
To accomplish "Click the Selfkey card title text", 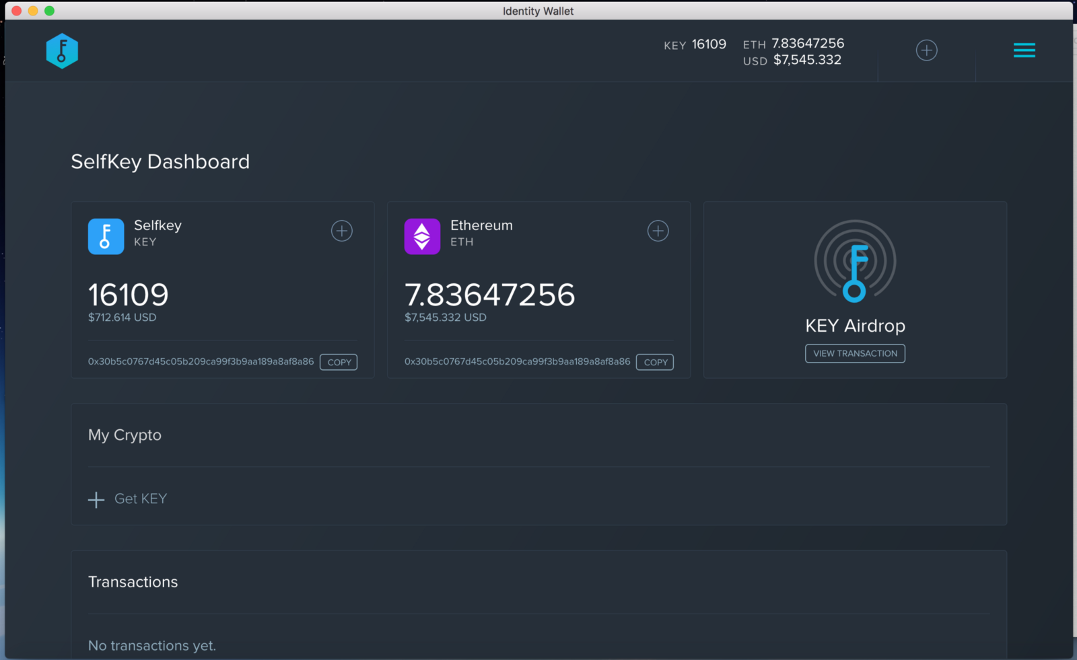I will click(158, 225).
